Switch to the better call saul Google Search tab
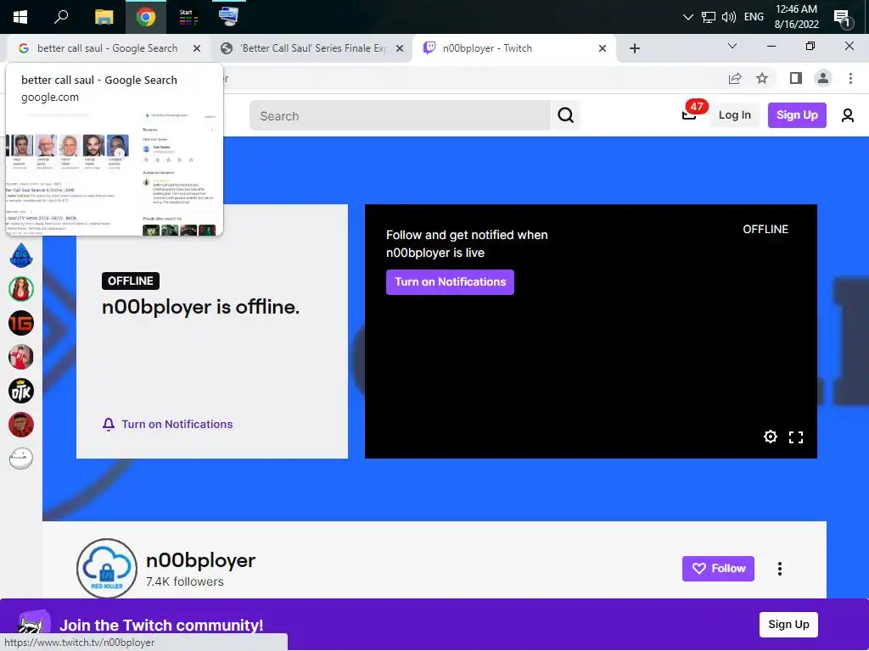Screen dimensions: 869x651 coord(107,48)
